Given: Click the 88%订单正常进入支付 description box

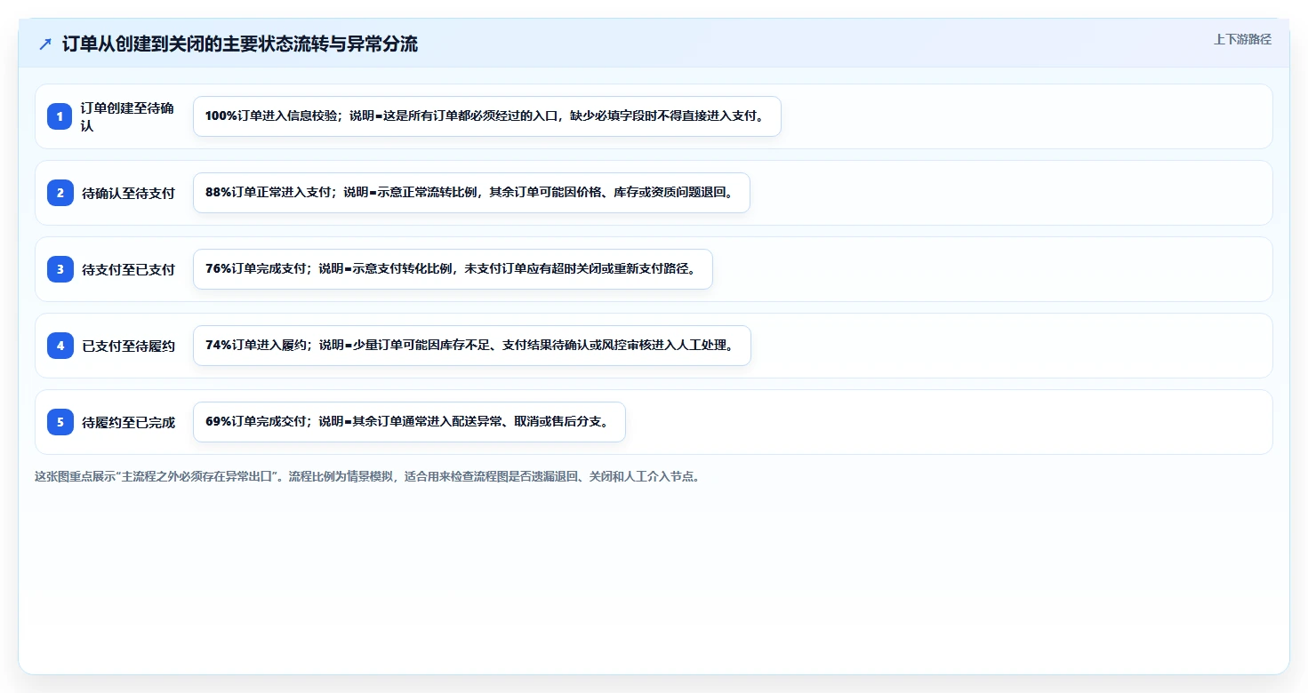Looking at the screenshot, I should tap(472, 193).
